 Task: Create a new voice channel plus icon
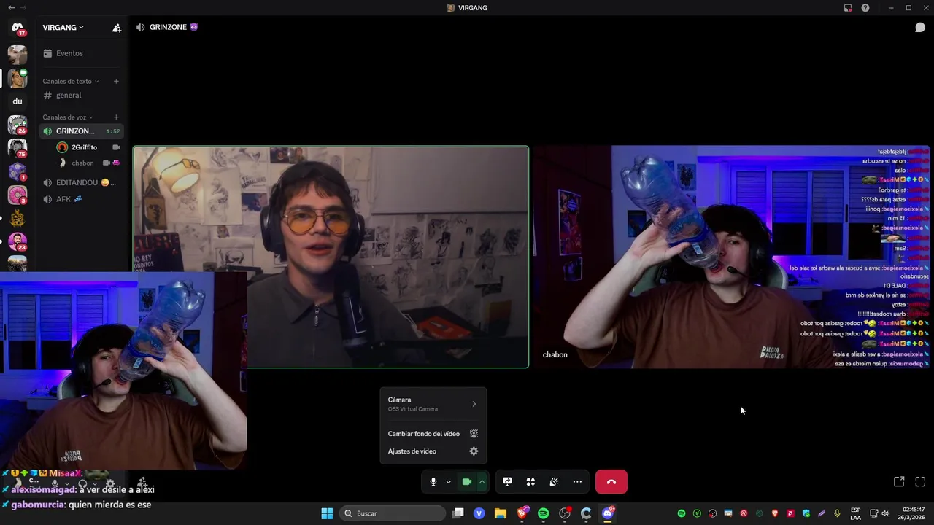click(116, 117)
